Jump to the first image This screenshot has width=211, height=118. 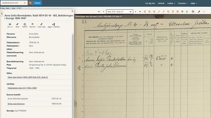point(99,12)
